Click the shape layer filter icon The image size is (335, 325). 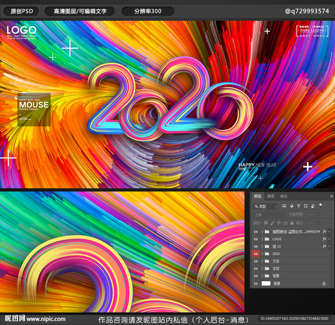[306, 206]
